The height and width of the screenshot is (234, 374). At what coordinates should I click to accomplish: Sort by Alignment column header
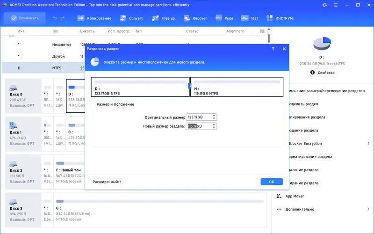tap(235, 31)
